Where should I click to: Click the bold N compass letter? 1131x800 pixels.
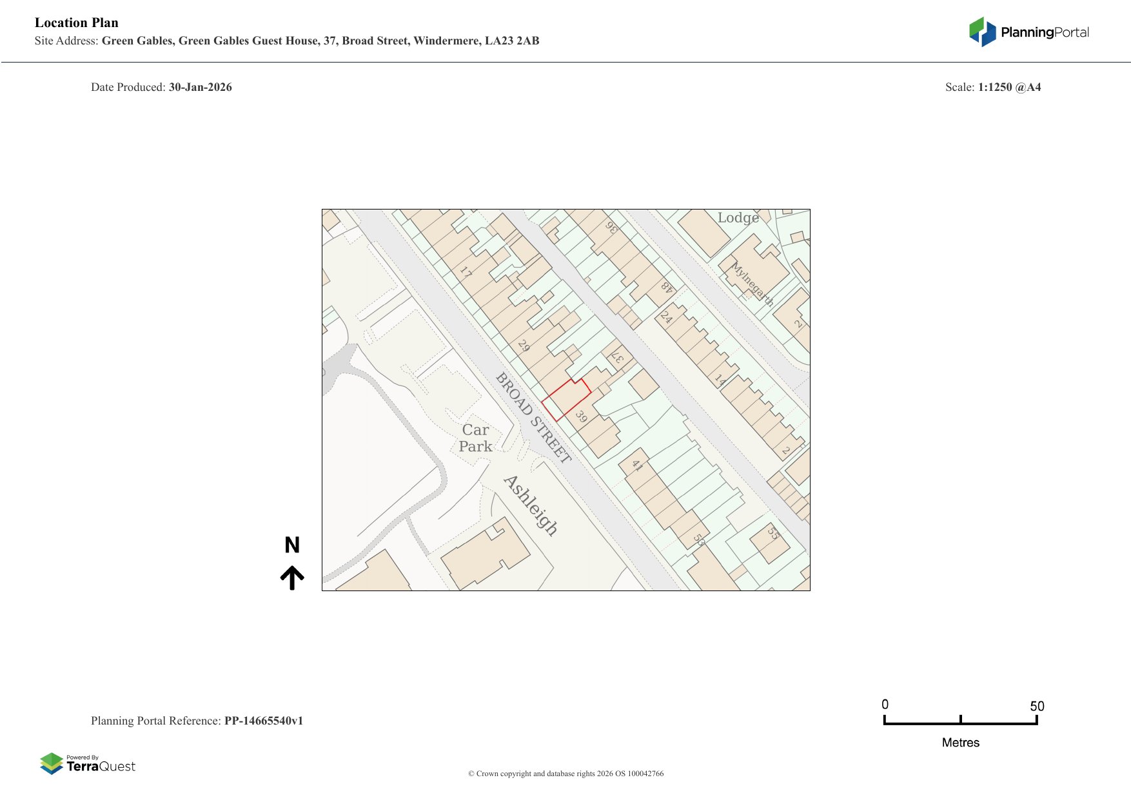(x=292, y=545)
